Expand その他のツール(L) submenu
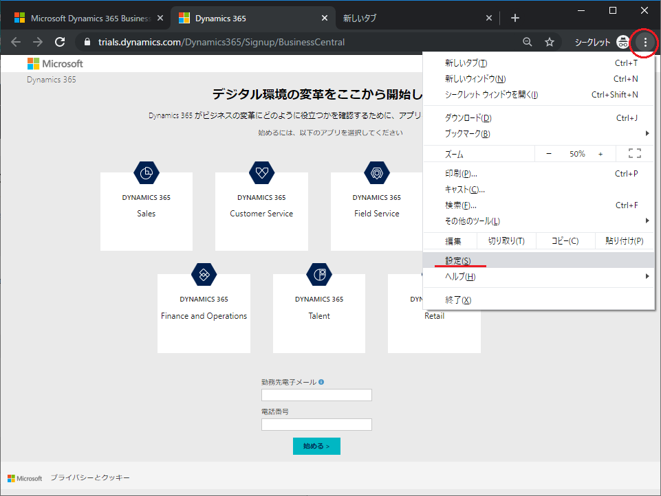The image size is (661, 496). click(x=539, y=221)
